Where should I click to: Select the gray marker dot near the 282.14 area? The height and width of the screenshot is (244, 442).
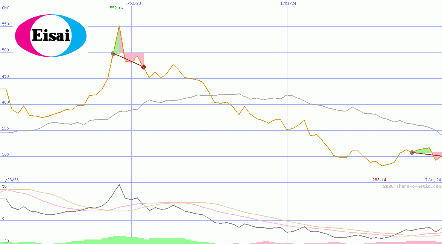pos(411,152)
